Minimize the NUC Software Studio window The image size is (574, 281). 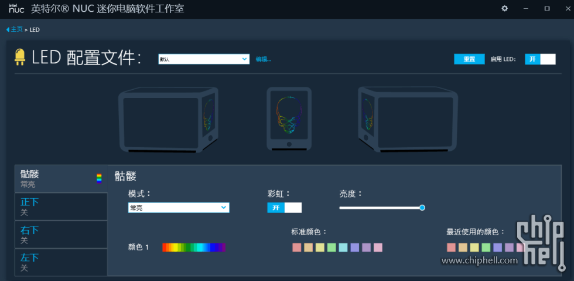526,8
